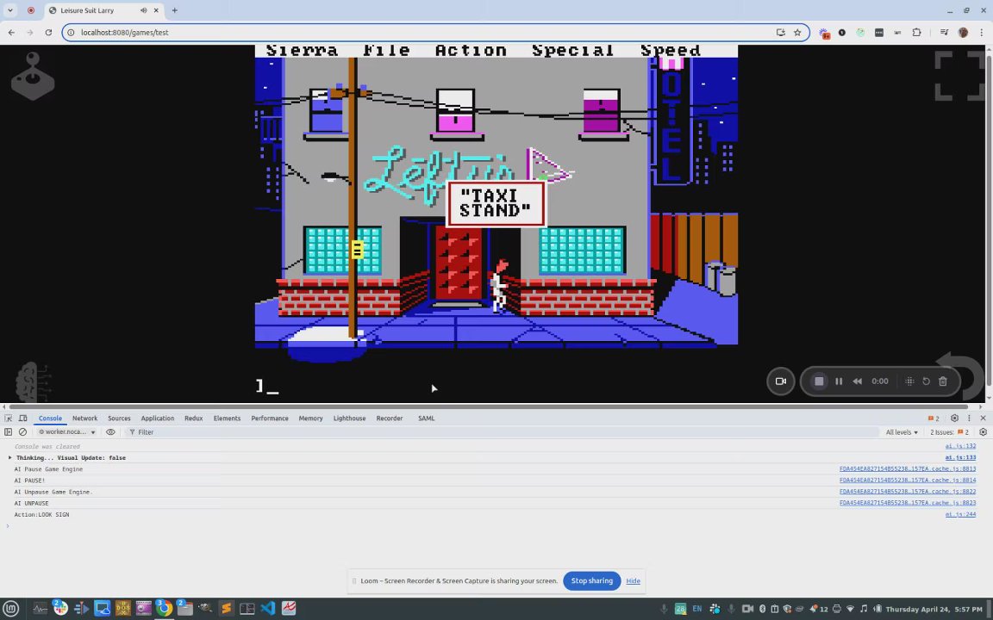
Task: Open a new browser tab
Action: coord(174,10)
